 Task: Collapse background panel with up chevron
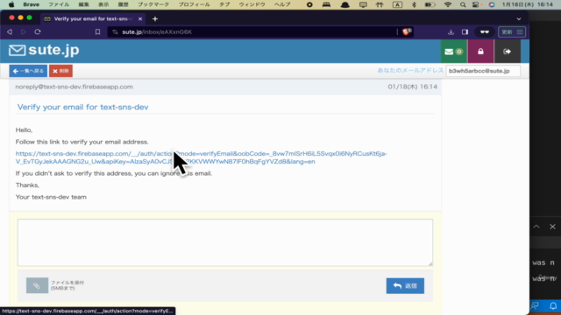coord(536,227)
